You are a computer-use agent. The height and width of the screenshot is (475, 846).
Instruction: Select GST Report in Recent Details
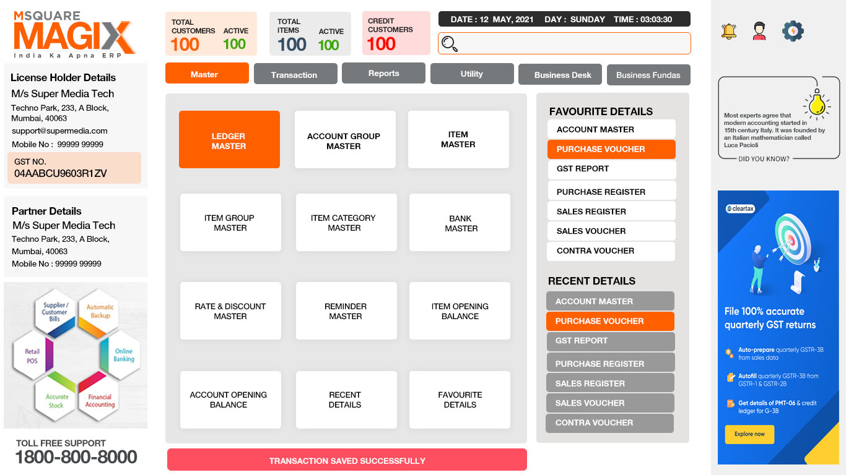pyautogui.click(x=610, y=341)
